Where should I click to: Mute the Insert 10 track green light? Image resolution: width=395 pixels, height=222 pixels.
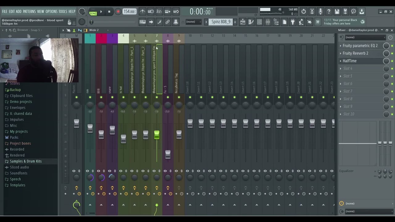point(190,97)
